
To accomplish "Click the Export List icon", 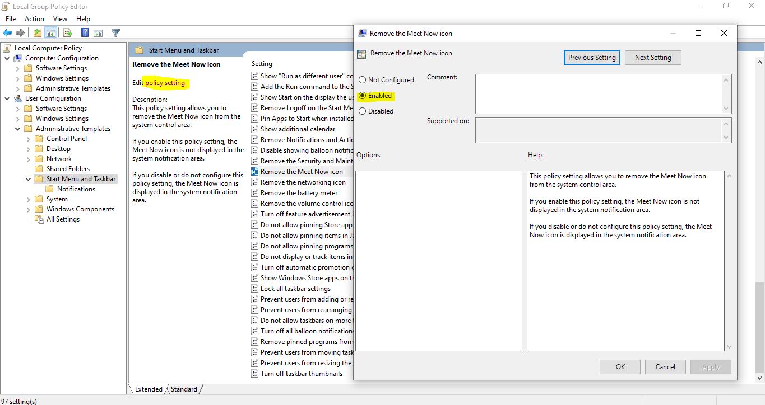I will tap(67, 32).
